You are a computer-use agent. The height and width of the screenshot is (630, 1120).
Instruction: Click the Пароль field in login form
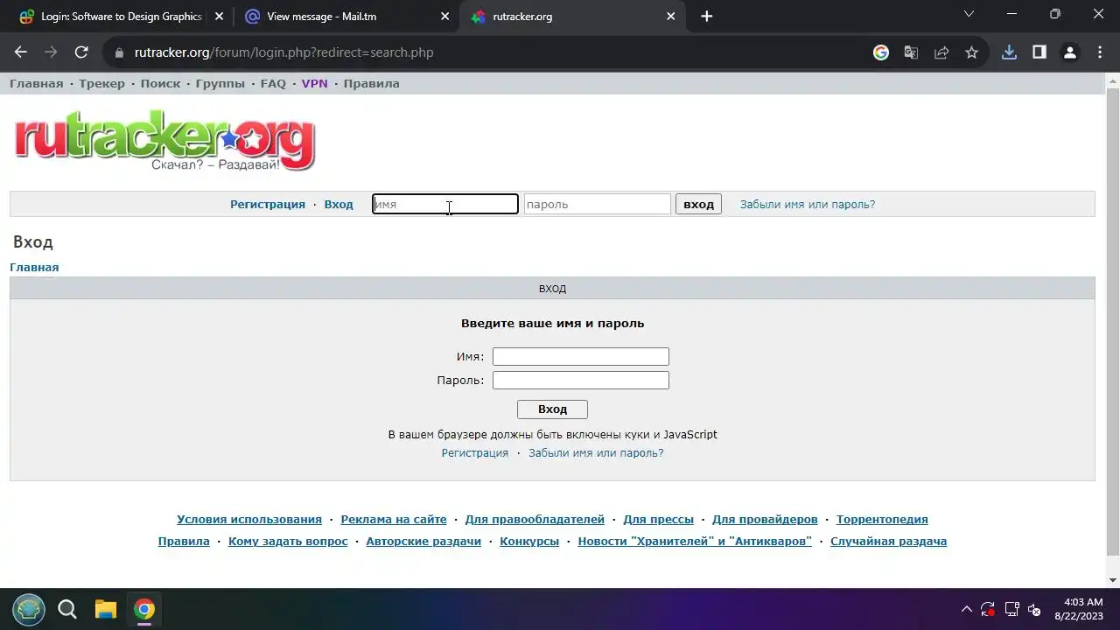tap(581, 380)
